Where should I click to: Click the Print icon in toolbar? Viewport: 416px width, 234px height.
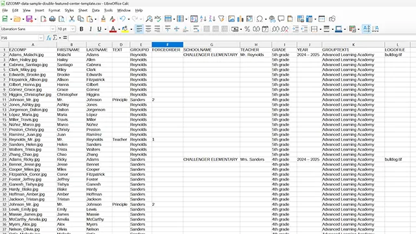[52, 19]
